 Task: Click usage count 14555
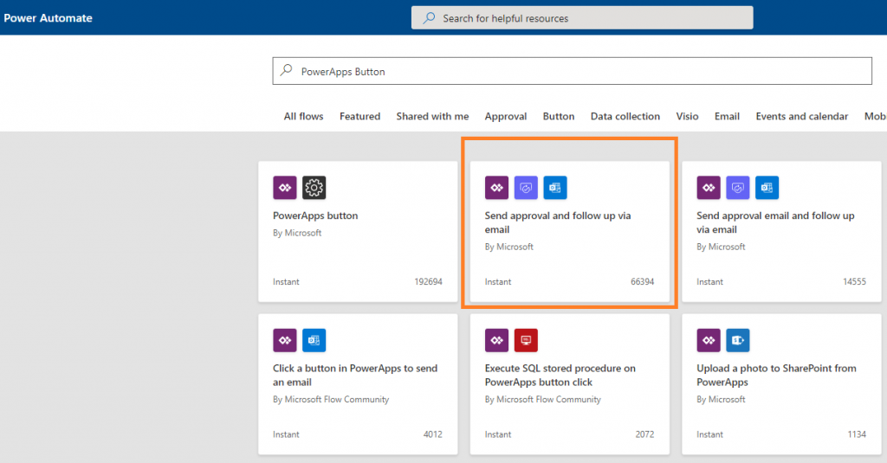click(x=854, y=281)
